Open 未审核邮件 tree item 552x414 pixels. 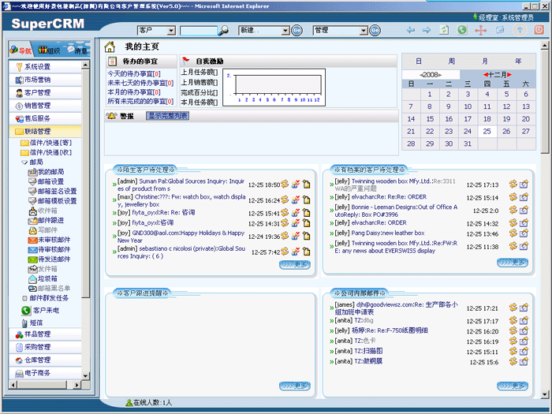[x=49, y=240]
